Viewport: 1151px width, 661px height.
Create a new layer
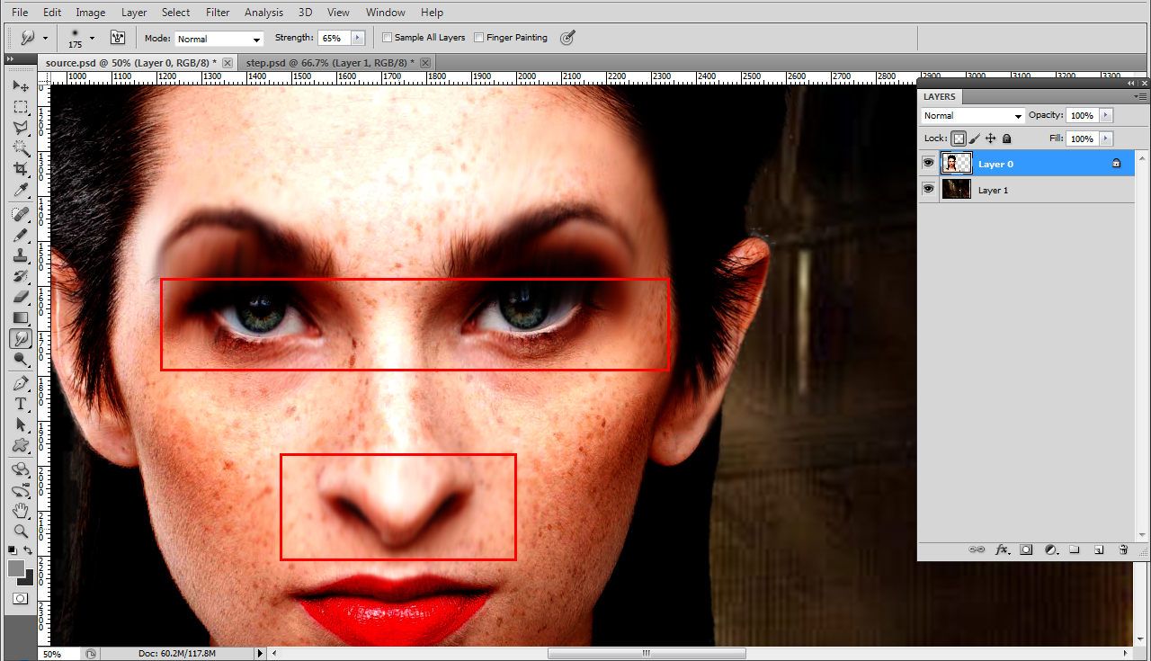click(1099, 549)
